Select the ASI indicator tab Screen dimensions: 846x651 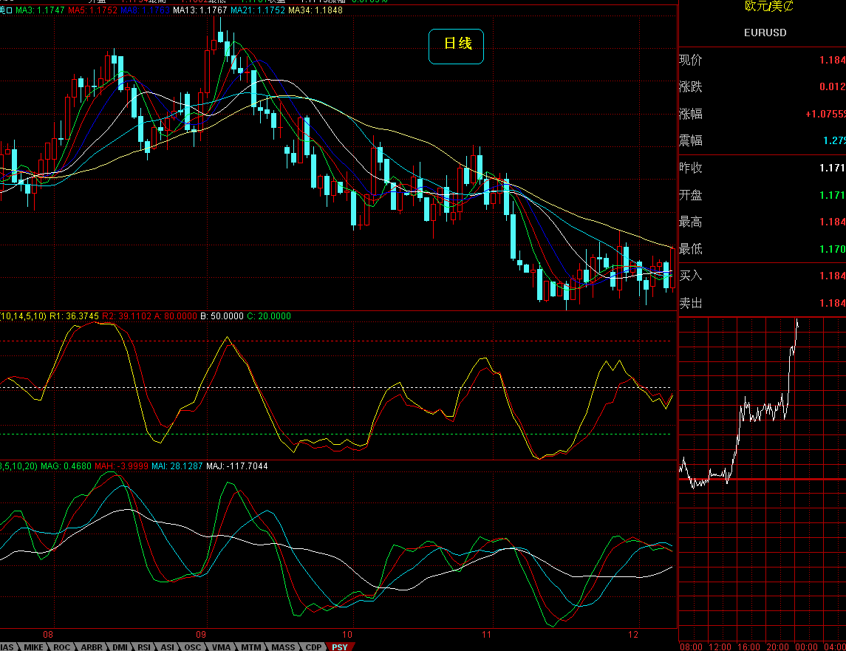[x=168, y=647]
